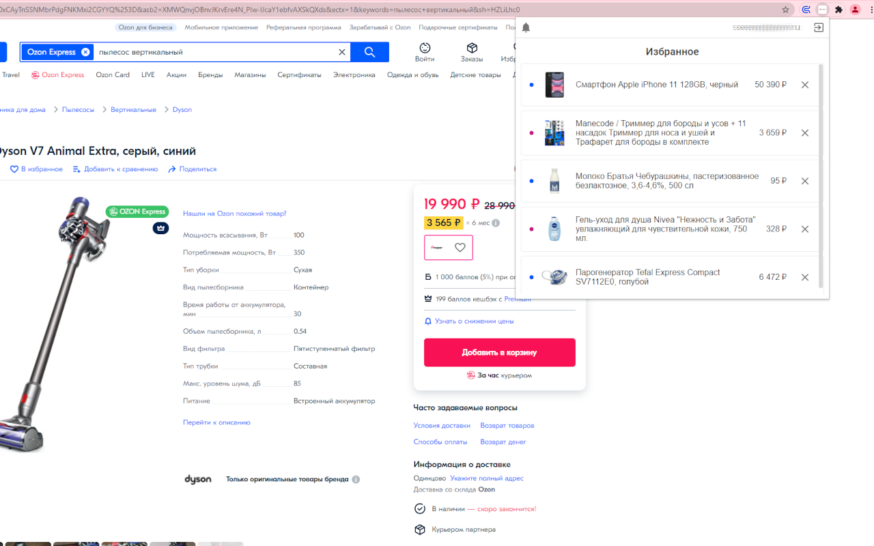Open Заказы orders icon
Image resolution: width=874 pixels, height=546 pixels.
pyautogui.click(x=472, y=53)
